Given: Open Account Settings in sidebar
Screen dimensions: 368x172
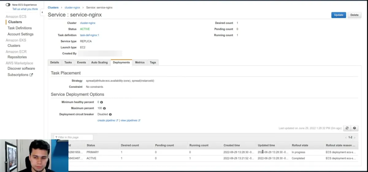Looking at the screenshot, I should click(x=21, y=34).
